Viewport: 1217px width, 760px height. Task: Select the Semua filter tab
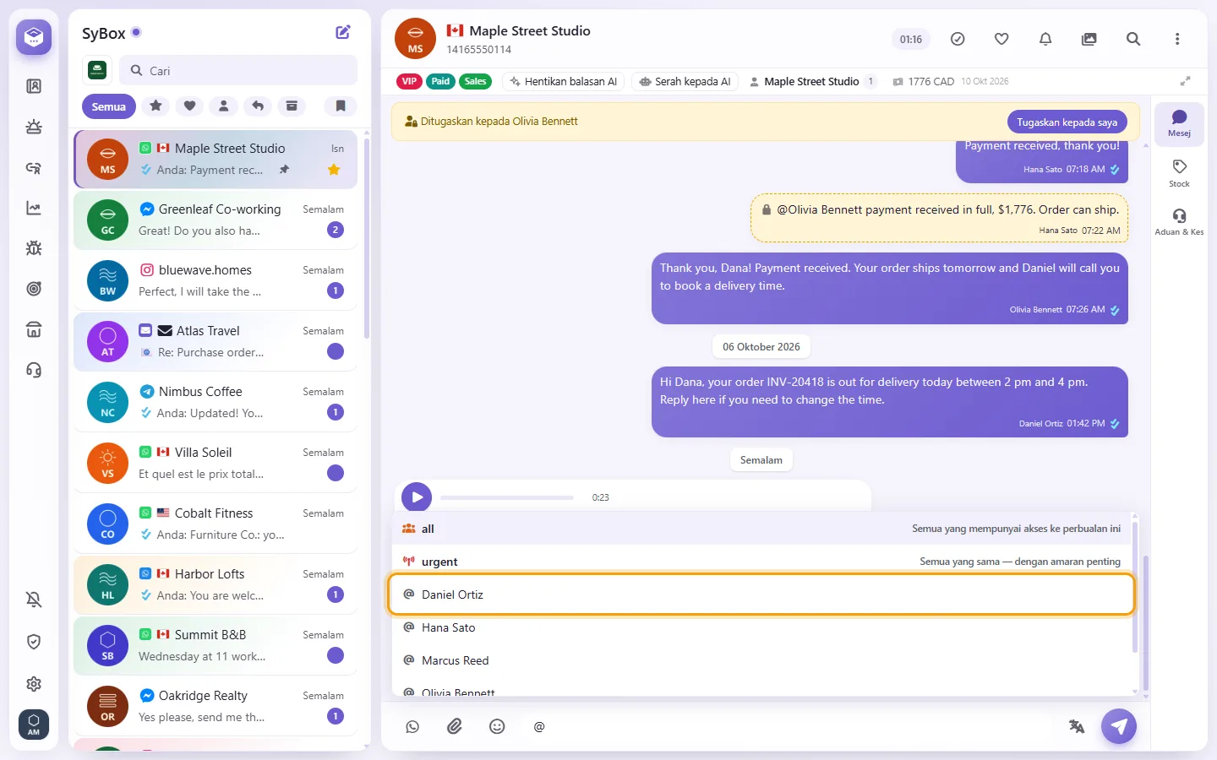coord(109,106)
